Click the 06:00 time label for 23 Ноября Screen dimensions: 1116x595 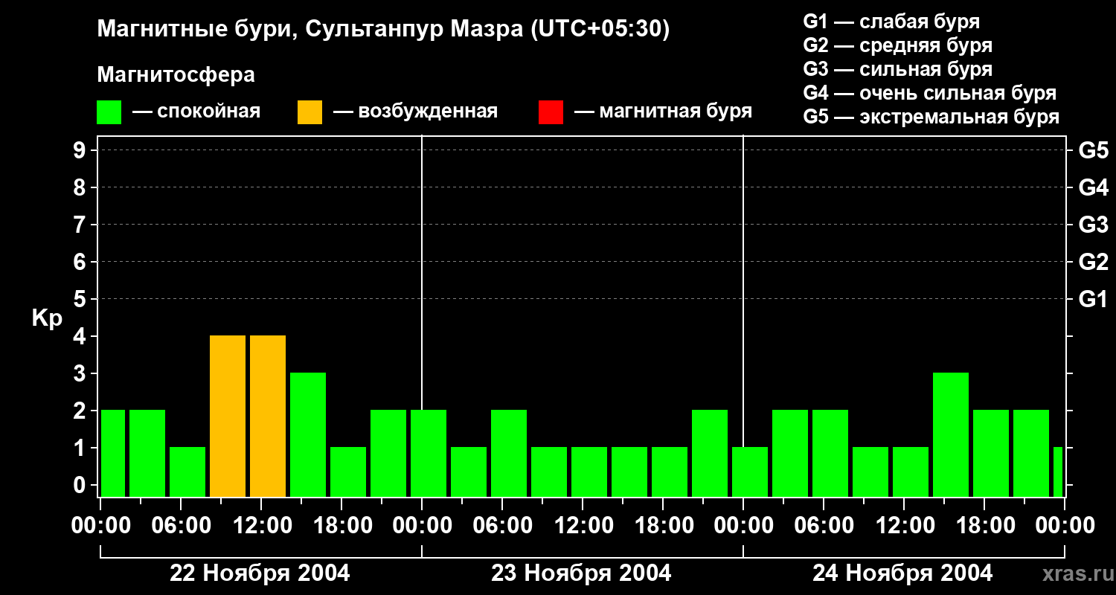pos(503,526)
